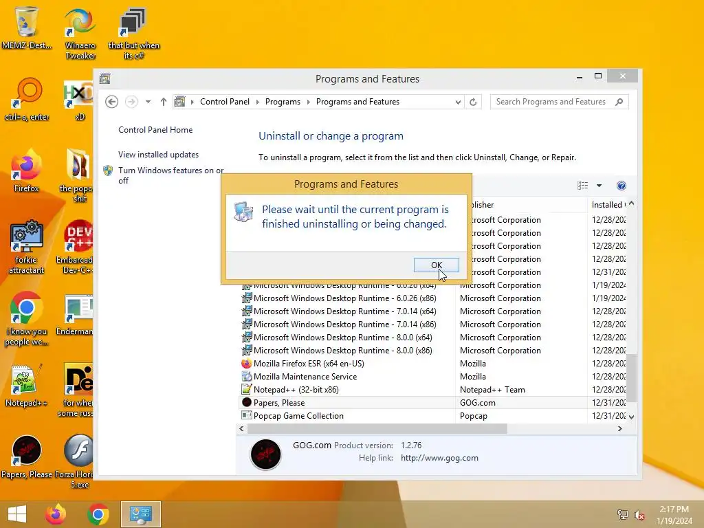The height and width of the screenshot is (528, 704).
Task: Click the shield icon beside Windows features
Action: tap(108, 170)
